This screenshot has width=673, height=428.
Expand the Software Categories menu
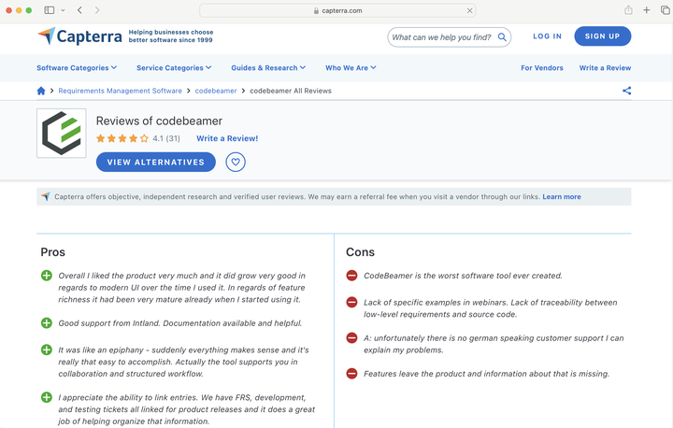coord(77,68)
